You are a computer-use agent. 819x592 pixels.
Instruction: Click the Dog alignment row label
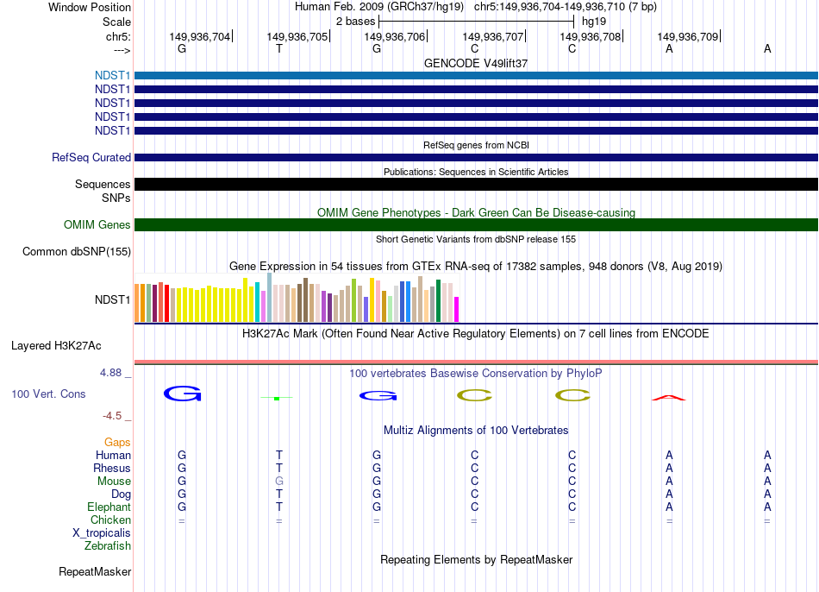click(121, 494)
